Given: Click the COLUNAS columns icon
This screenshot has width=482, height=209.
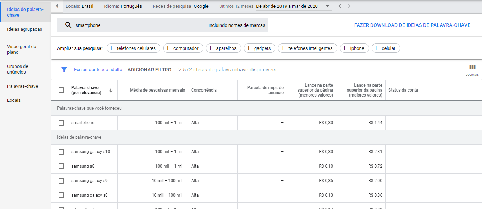Looking at the screenshot, I should 473,67.
